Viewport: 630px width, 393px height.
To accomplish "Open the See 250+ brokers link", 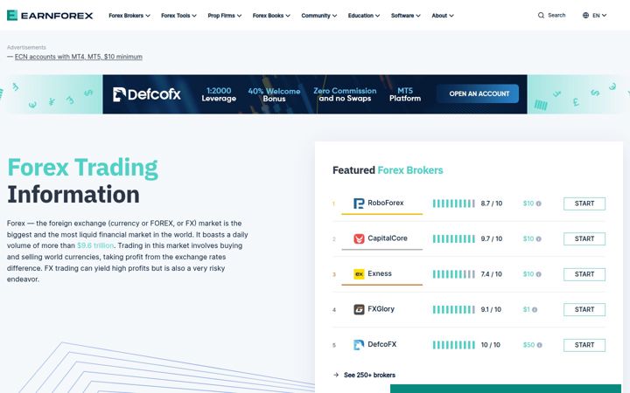I will (x=369, y=375).
